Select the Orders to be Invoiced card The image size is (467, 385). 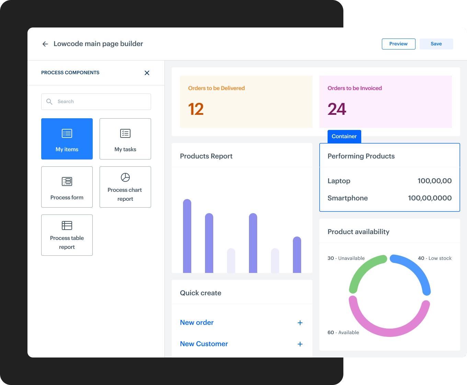pyautogui.click(x=385, y=102)
